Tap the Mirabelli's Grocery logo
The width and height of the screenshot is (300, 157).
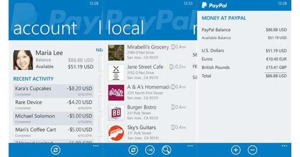(116, 53)
